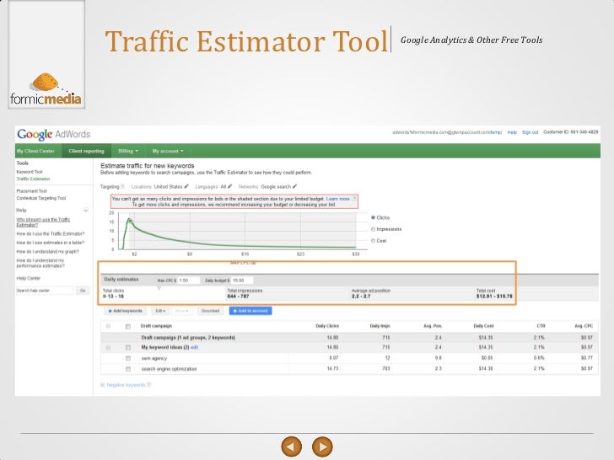
Task: Open the Targeting help question mark
Action: tap(122, 186)
